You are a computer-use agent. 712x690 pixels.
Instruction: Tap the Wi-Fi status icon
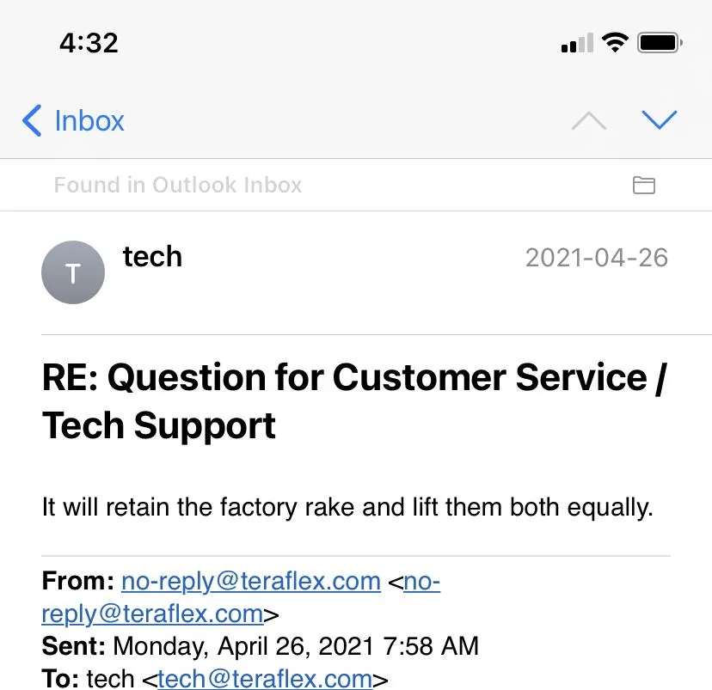(x=615, y=43)
